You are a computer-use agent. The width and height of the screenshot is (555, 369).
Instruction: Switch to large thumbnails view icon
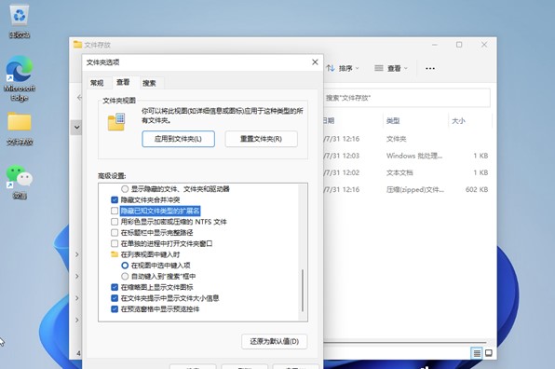489,353
